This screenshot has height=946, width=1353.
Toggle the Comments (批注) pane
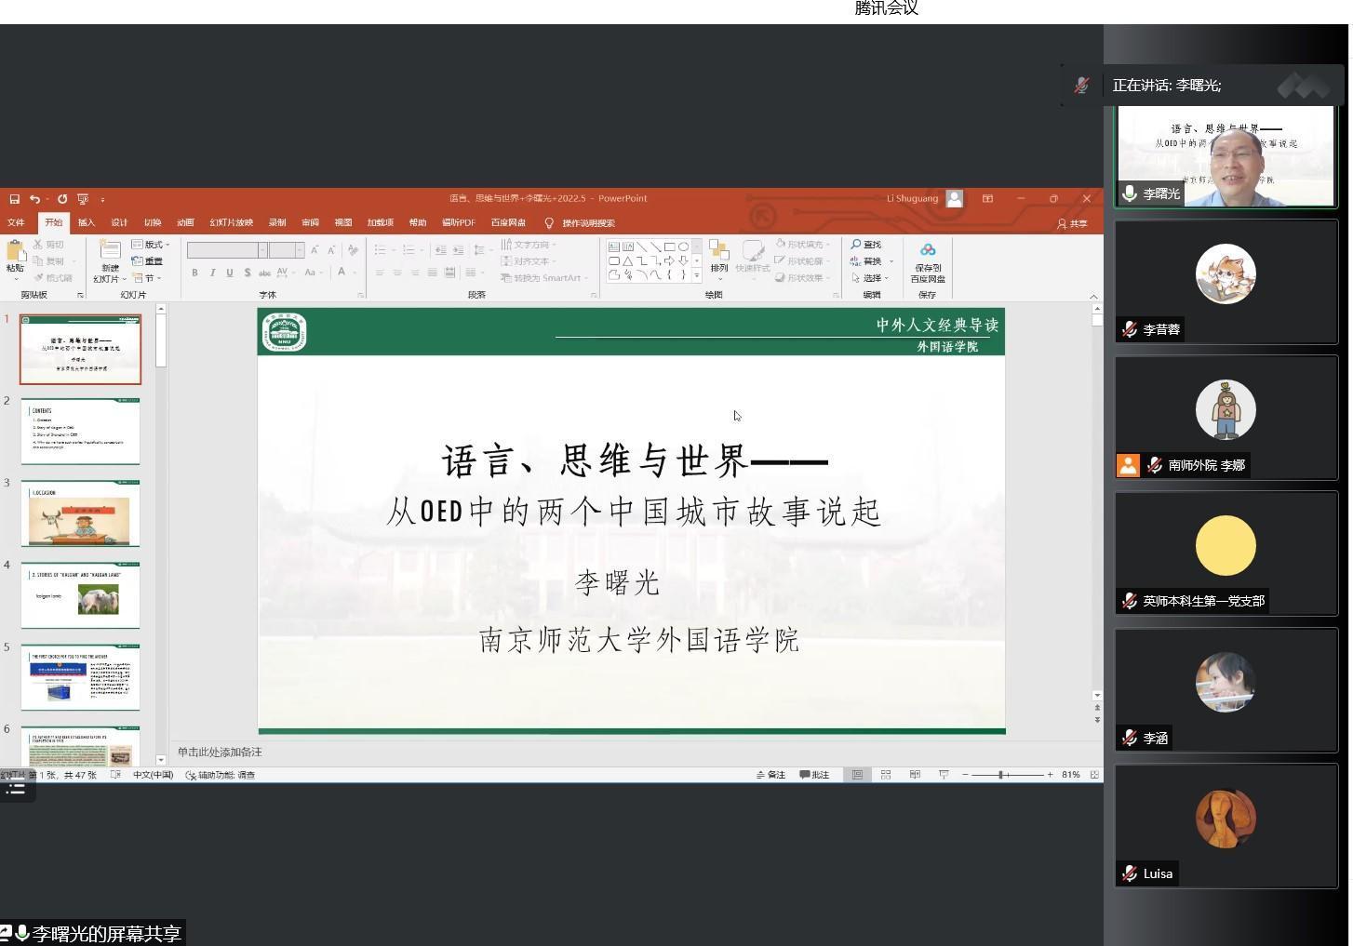coord(814,775)
